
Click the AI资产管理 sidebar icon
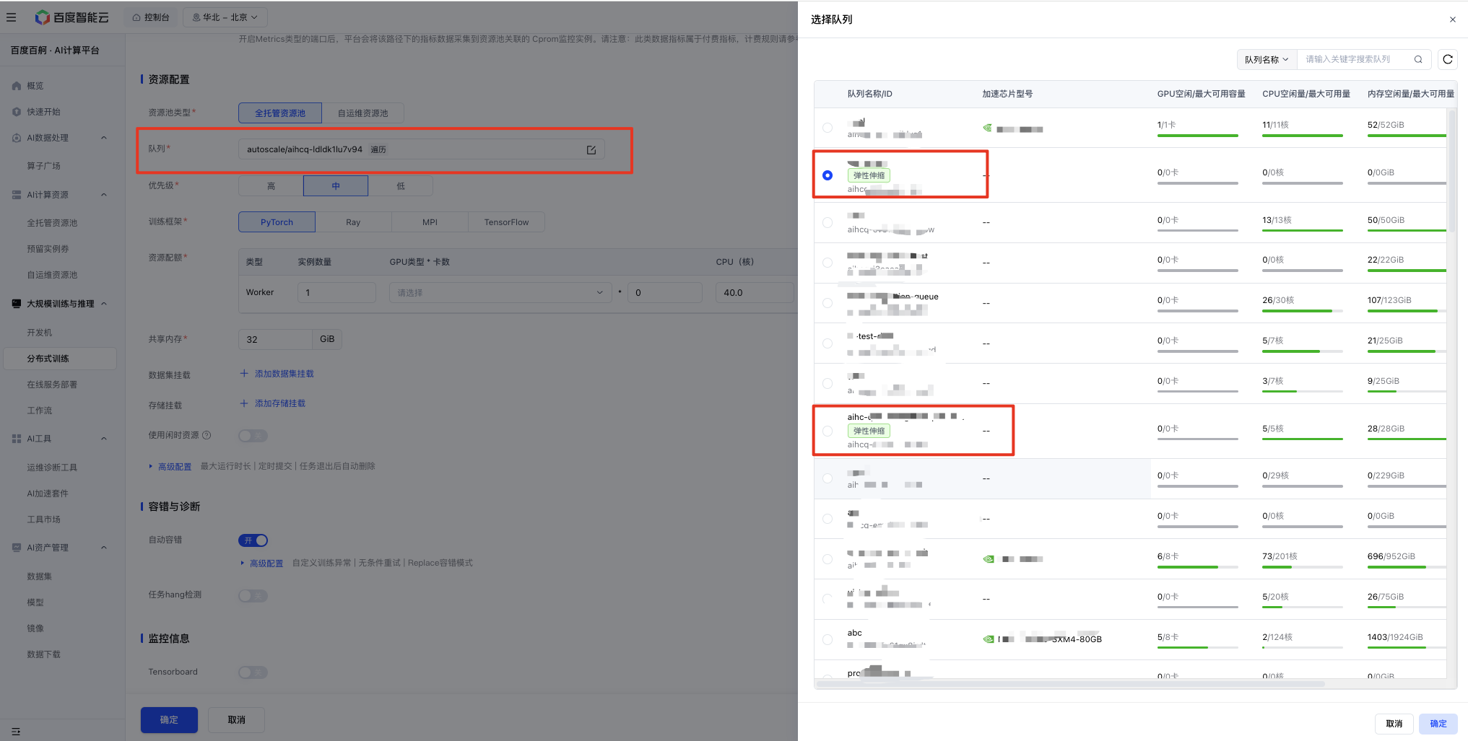click(x=17, y=548)
